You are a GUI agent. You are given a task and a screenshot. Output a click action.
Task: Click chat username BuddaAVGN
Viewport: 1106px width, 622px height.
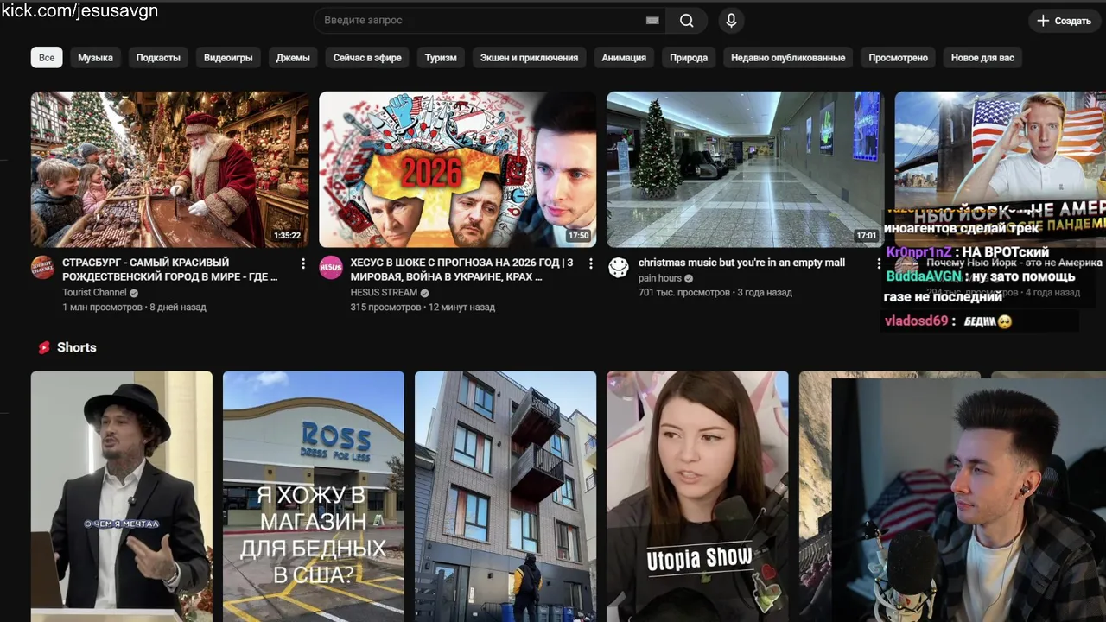924,276
